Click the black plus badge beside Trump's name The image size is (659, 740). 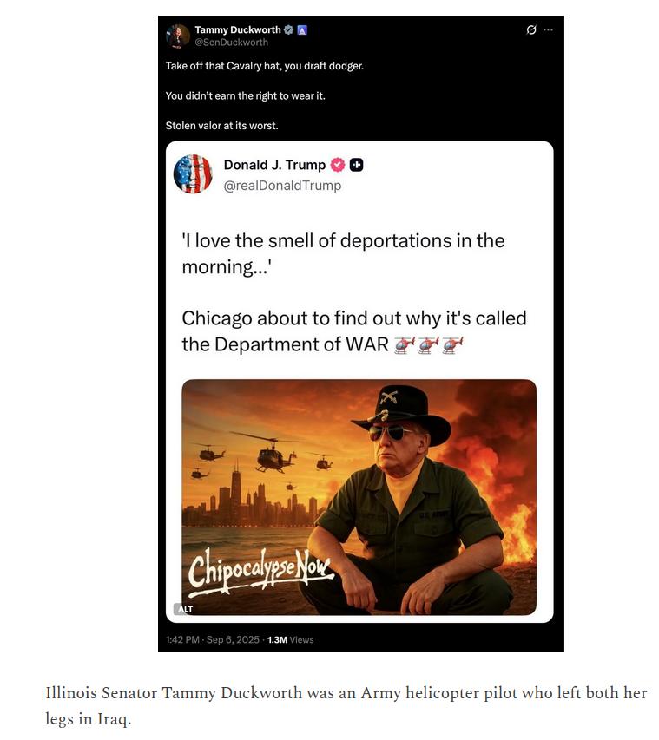[x=356, y=165]
